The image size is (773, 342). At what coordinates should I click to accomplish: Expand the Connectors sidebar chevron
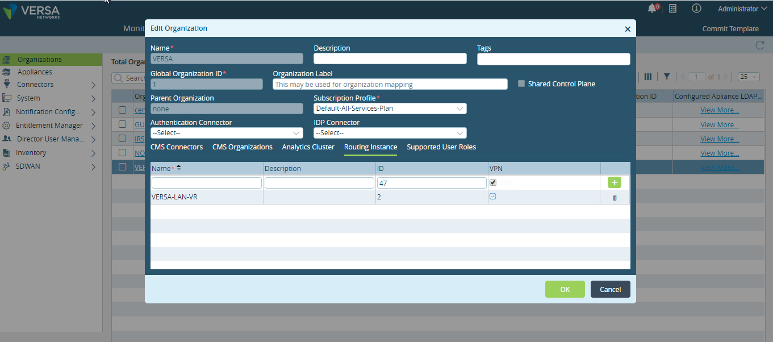pyautogui.click(x=93, y=85)
